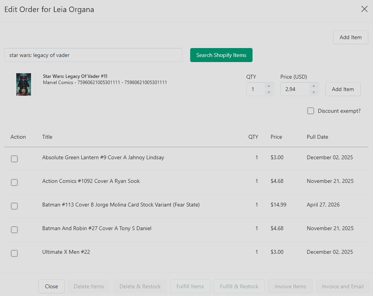Click the Search Shopify Items button

pos(221,55)
